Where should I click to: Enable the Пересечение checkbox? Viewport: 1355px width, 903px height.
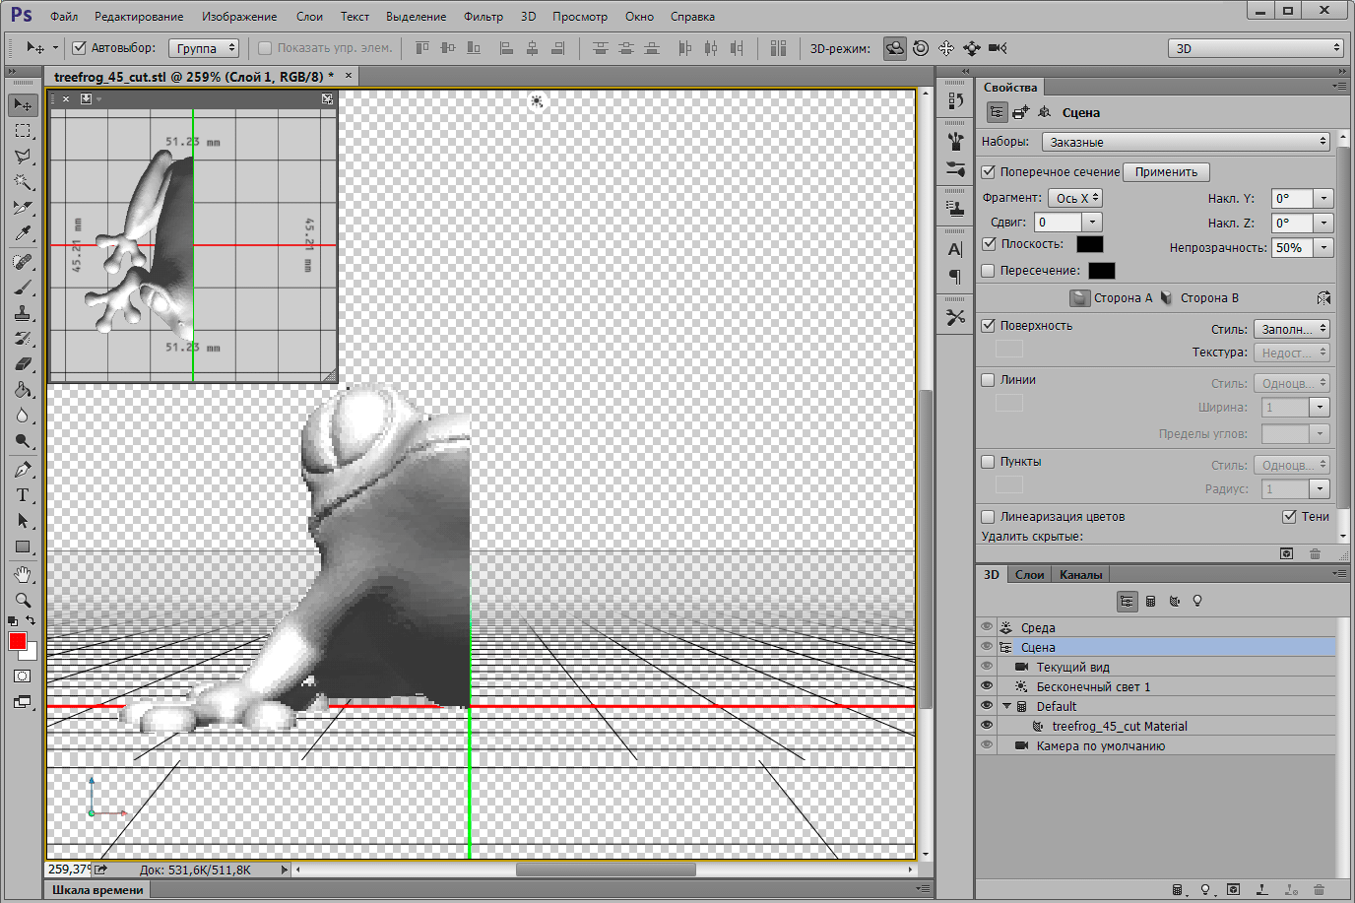[x=989, y=271]
